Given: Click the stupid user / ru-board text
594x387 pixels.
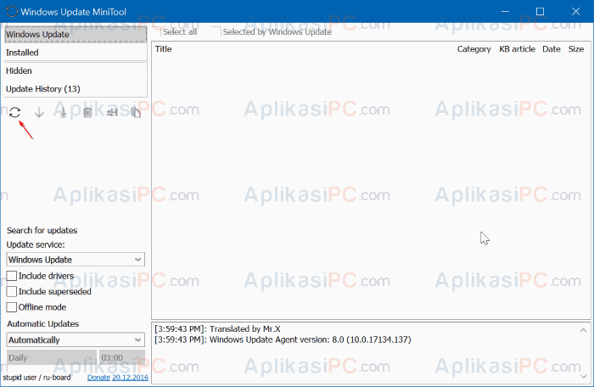Looking at the screenshot, I should [36, 378].
